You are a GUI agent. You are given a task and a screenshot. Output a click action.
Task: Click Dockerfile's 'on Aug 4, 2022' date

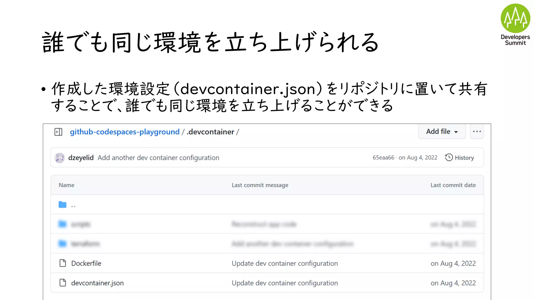[453, 264]
